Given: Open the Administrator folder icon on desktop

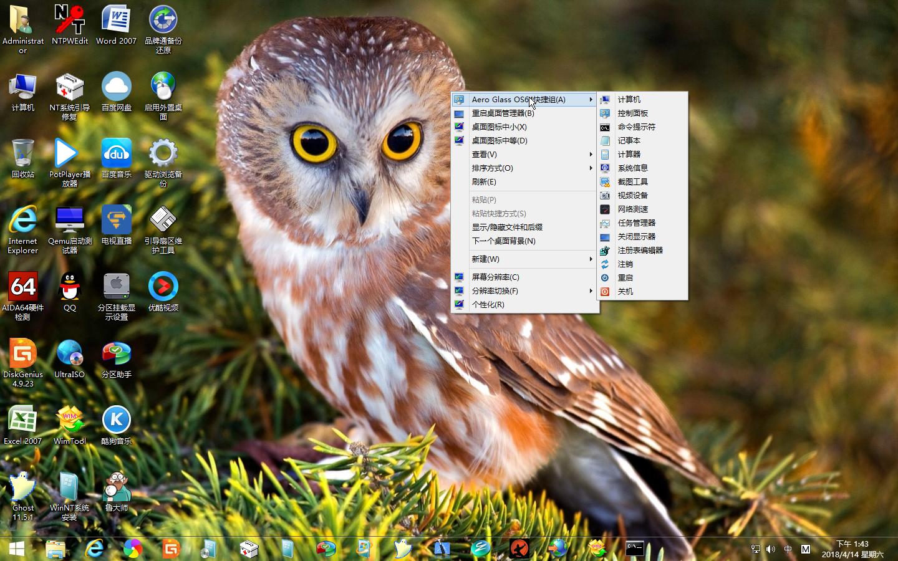Looking at the screenshot, I should tap(23, 29).
